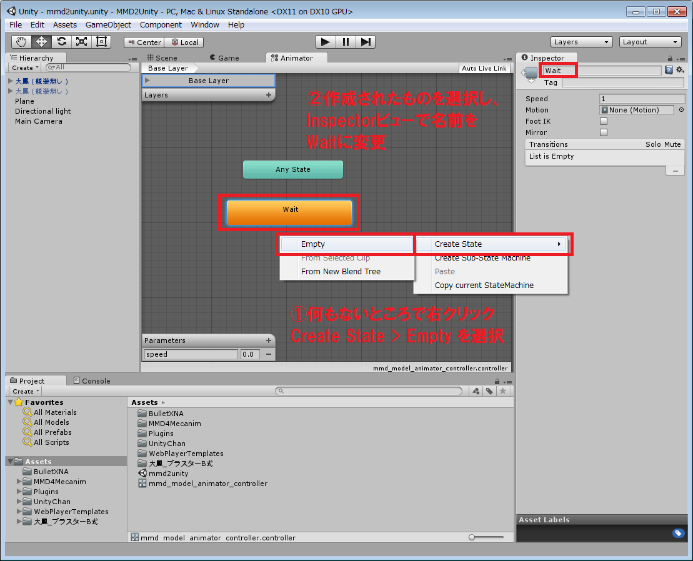Choose From New Blend Tree

[341, 272]
